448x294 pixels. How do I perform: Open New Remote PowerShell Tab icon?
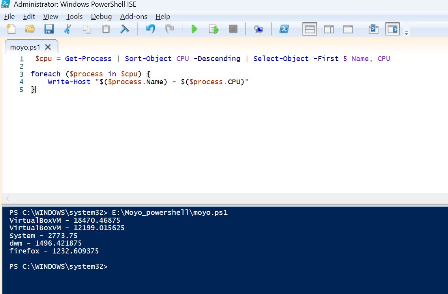tap(258, 29)
